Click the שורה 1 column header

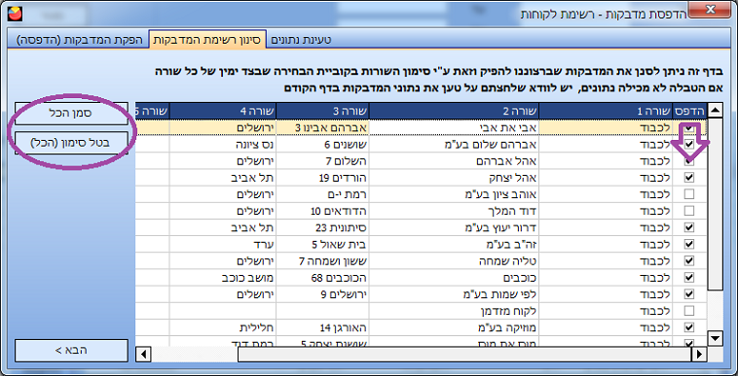(606, 112)
